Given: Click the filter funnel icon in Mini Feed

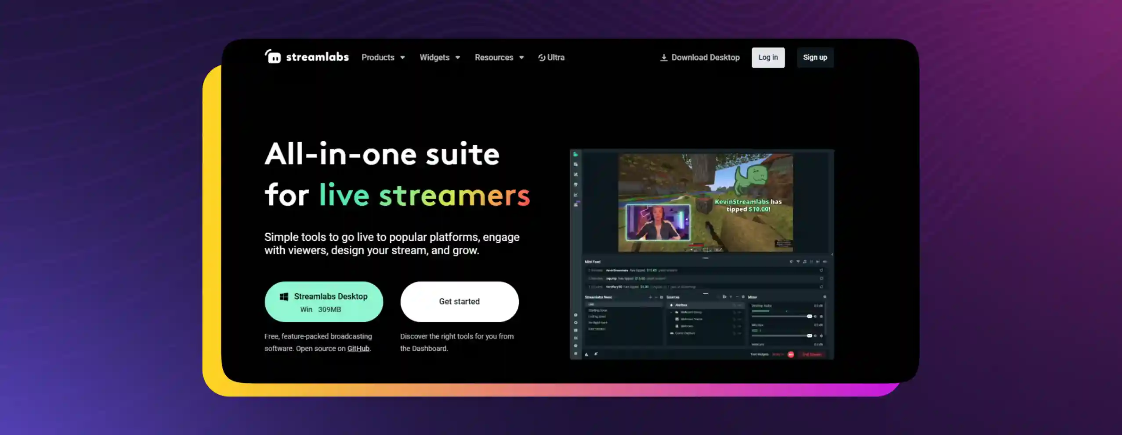Looking at the screenshot, I should point(798,262).
